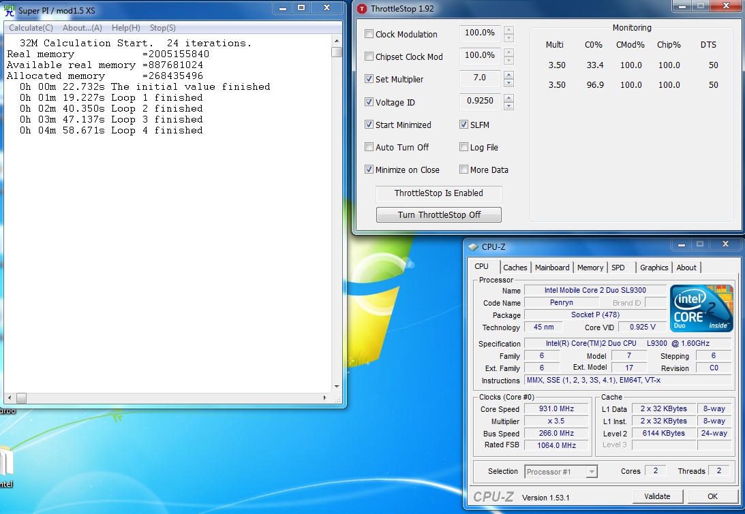Close the Super PI window
Viewport: 745px width, 514px height.
pos(326,8)
